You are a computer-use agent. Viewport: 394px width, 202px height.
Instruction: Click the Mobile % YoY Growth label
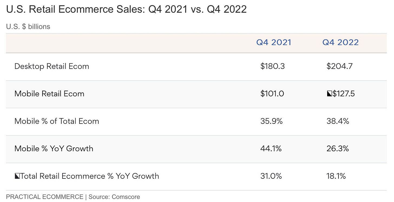coord(54,148)
